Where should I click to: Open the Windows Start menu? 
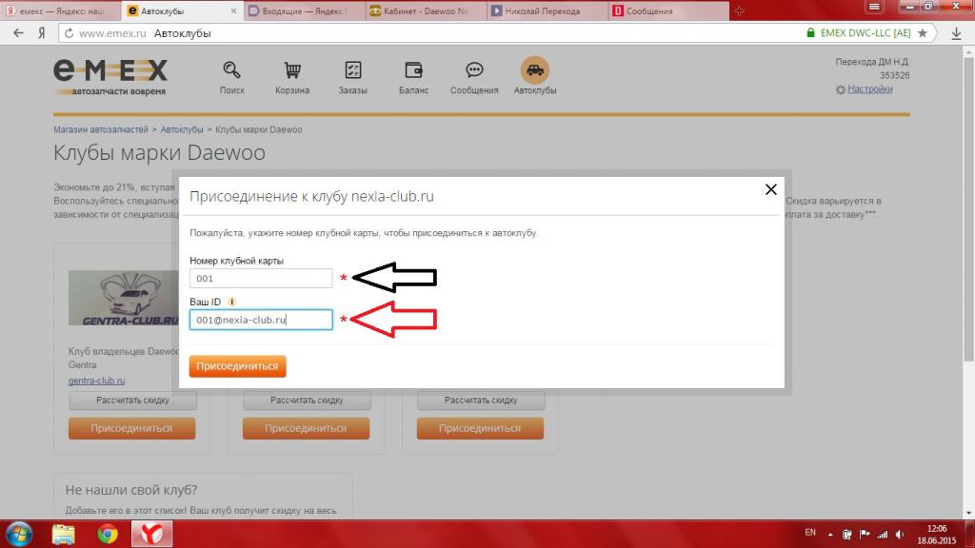point(19,534)
